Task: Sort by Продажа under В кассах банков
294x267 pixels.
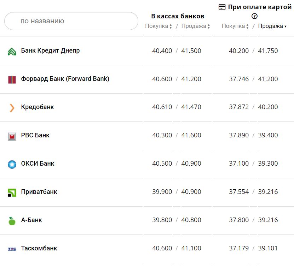Action: click(195, 26)
